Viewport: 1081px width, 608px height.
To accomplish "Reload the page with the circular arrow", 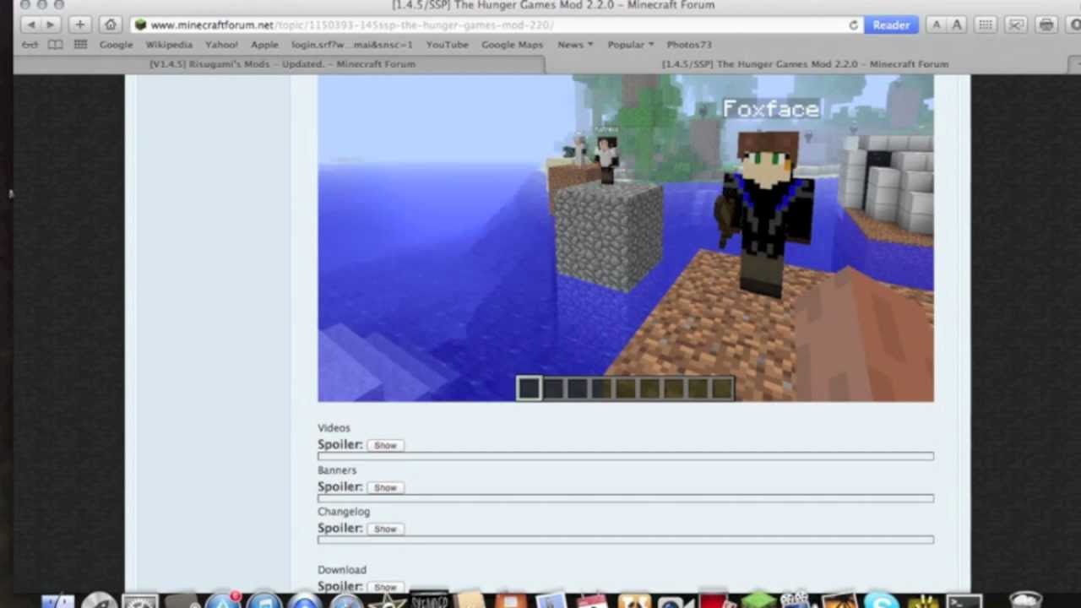I will 854,25.
